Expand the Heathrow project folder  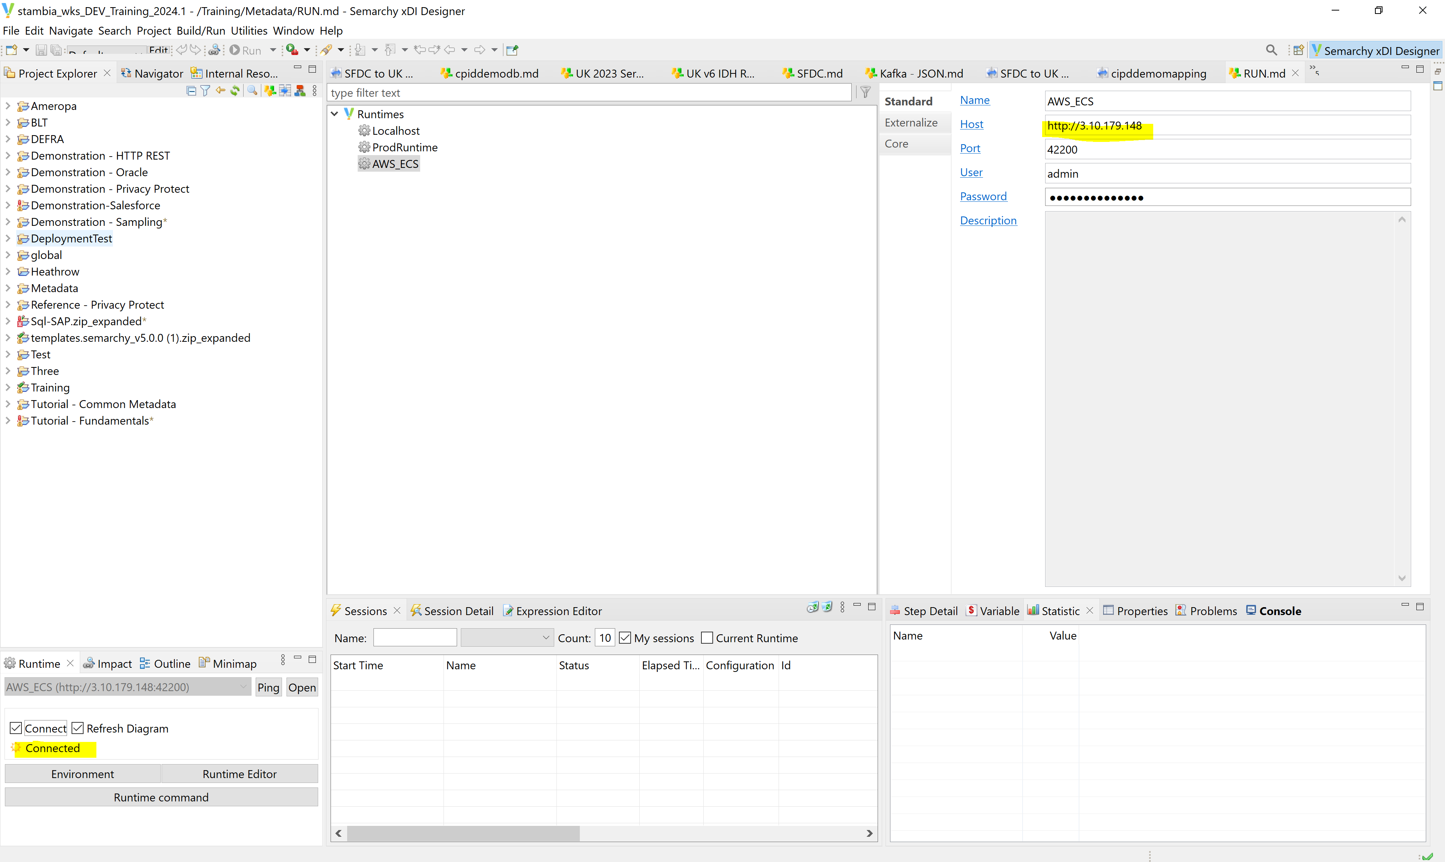coord(8,271)
